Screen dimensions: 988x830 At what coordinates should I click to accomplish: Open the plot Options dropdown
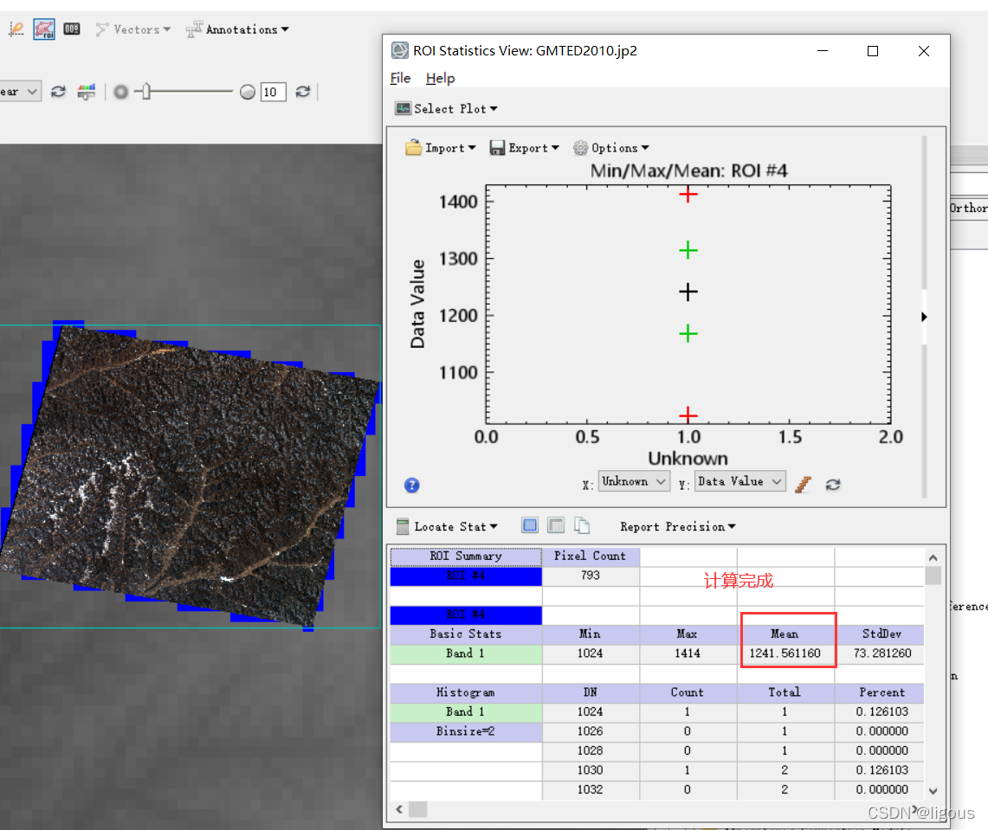pyautogui.click(x=610, y=148)
